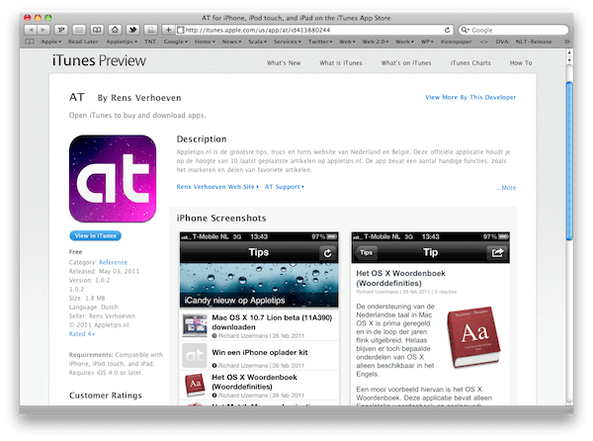This screenshot has width=593, height=441.
Task: Click the TNT bookmark
Action: (x=150, y=42)
